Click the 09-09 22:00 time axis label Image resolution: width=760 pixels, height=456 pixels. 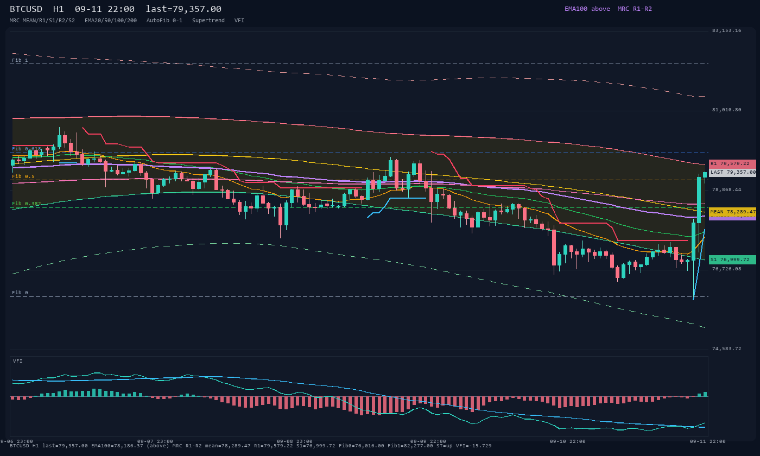tap(428, 441)
